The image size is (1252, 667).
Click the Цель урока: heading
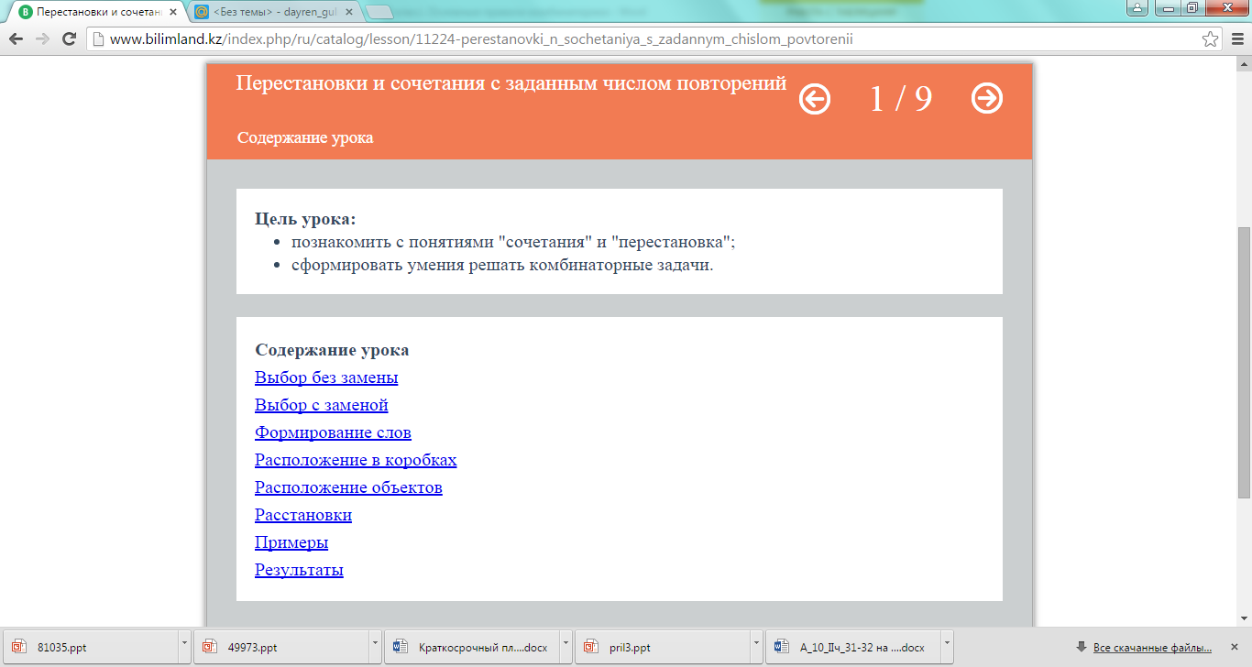[305, 219]
